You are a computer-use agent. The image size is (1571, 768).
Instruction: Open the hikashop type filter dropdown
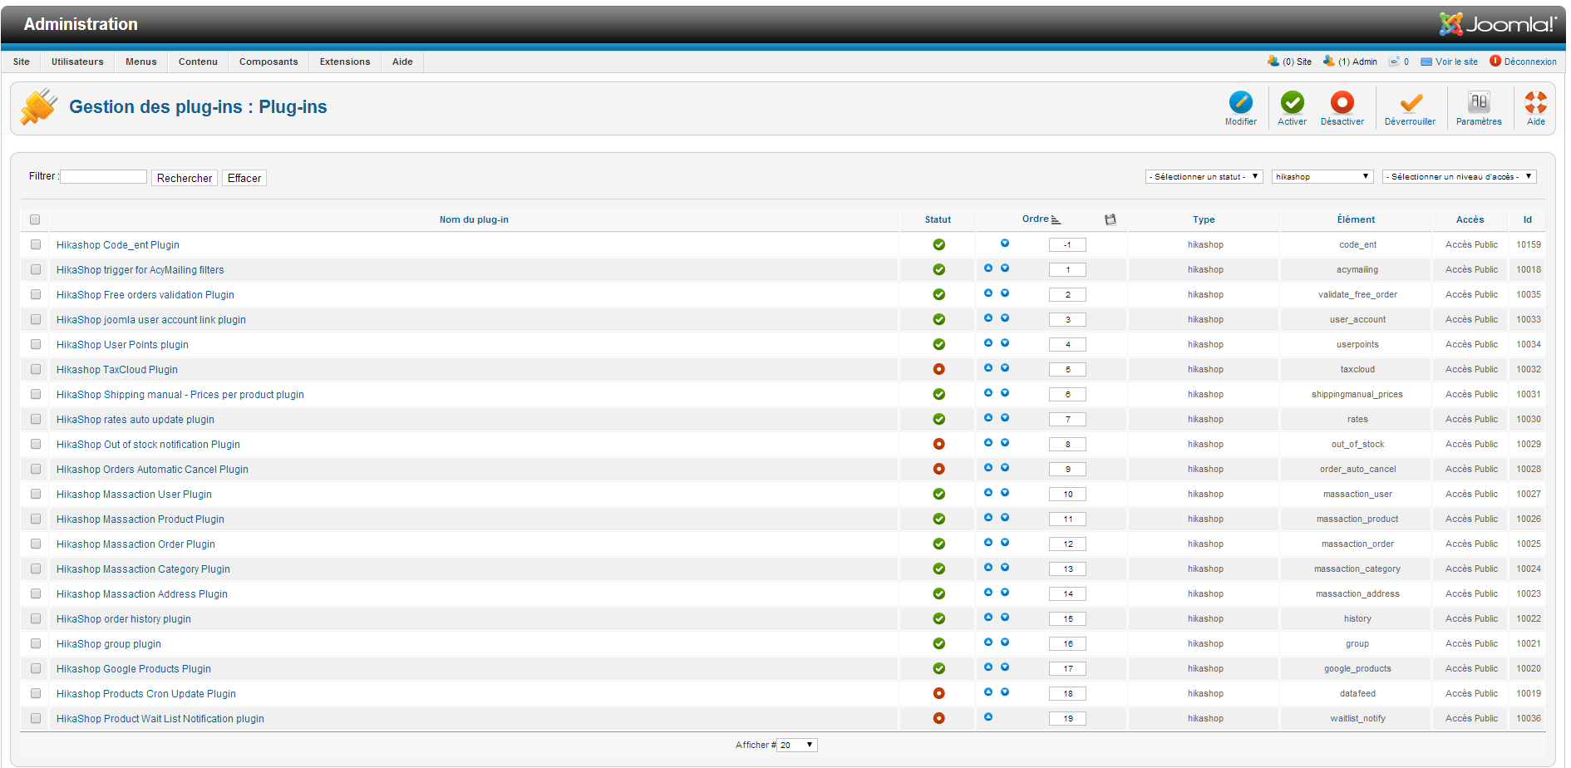(x=1322, y=176)
